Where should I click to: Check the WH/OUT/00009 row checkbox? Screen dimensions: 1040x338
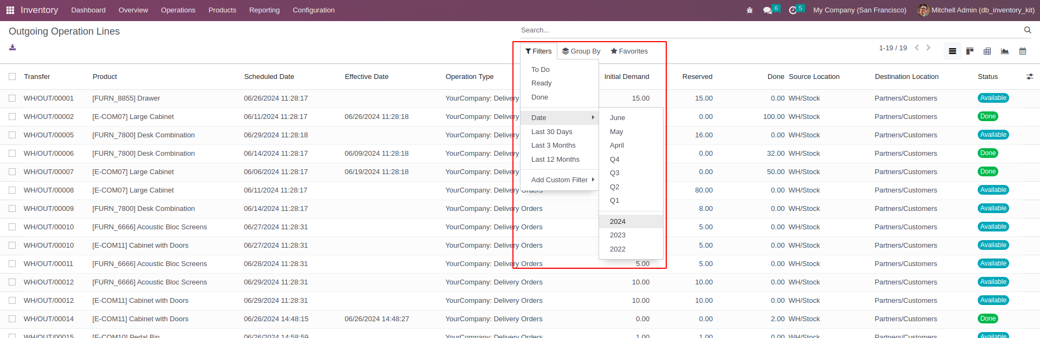(x=12, y=209)
